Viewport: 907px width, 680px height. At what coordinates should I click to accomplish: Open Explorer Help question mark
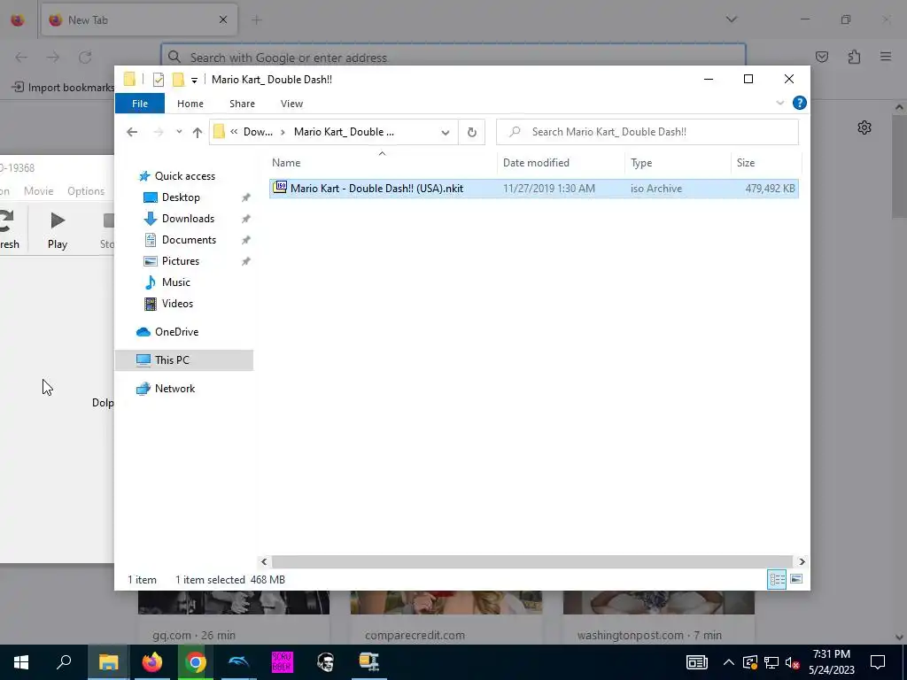tap(800, 103)
